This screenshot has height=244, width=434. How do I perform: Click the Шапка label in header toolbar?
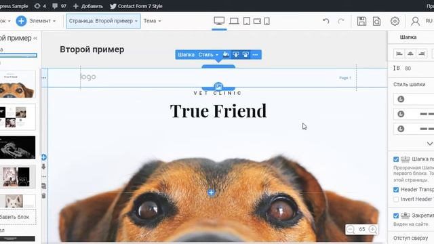pyautogui.click(x=186, y=54)
